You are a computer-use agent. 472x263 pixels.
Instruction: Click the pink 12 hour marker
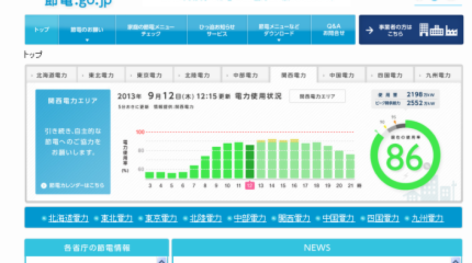[250, 186]
